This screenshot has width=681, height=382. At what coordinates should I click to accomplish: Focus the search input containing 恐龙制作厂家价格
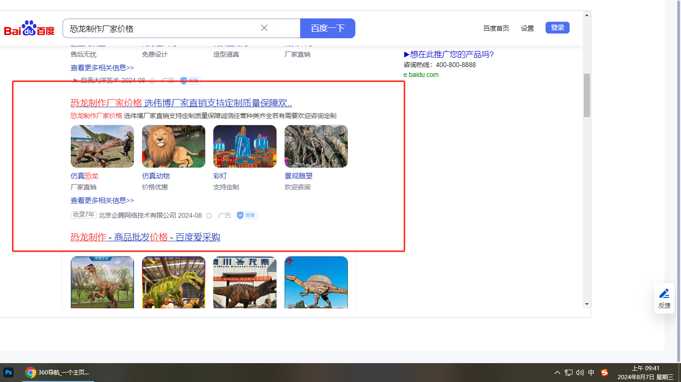coord(160,28)
